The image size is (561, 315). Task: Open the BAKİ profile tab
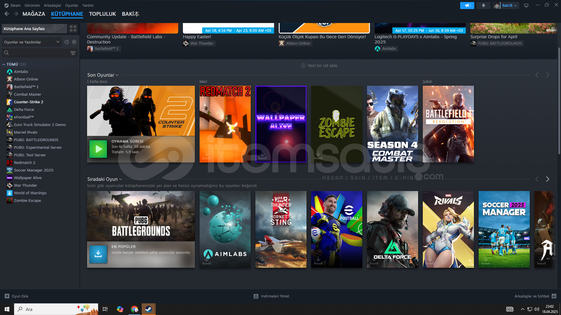(x=131, y=14)
